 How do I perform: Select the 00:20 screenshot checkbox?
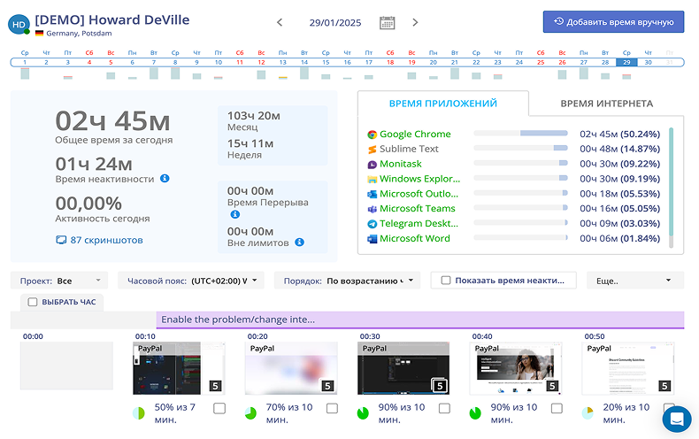pos(332,408)
